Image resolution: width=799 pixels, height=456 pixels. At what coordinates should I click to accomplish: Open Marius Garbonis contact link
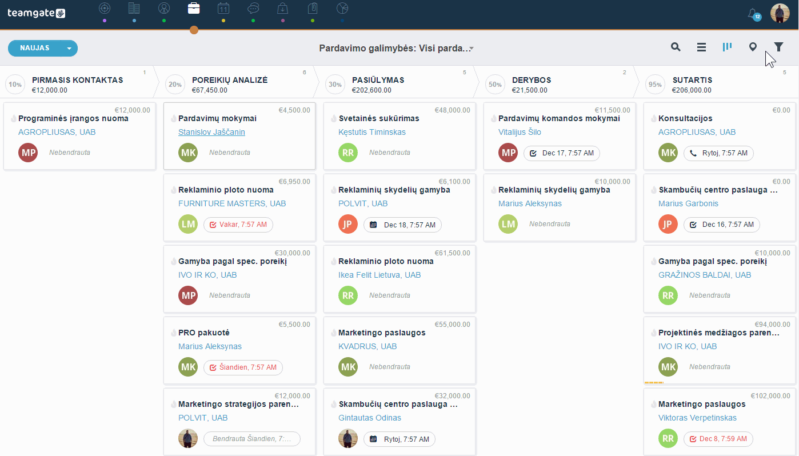point(688,203)
